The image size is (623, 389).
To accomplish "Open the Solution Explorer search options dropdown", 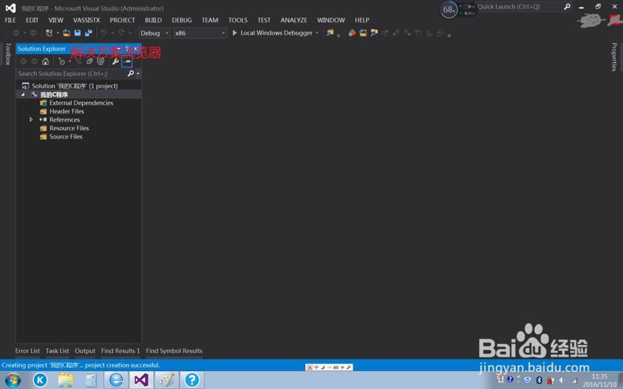I will (x=138, y=73).
